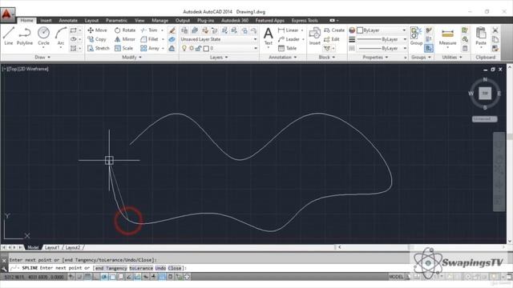Toggle the Group Selection button in Groups panel
The height and width of the screenshot is (288, 513).
point(429,48)
